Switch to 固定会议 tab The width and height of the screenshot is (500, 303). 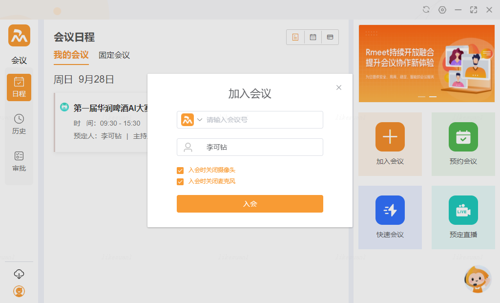coord(114,55)
